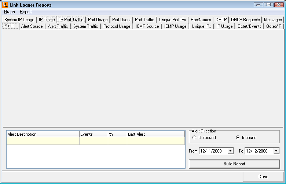Screen dimensions: 286x184
Task: Switch to IP Usage tab
Action: click(224, 26)
